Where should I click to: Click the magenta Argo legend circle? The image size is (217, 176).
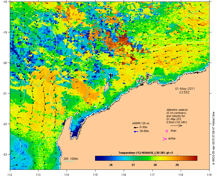167,131
